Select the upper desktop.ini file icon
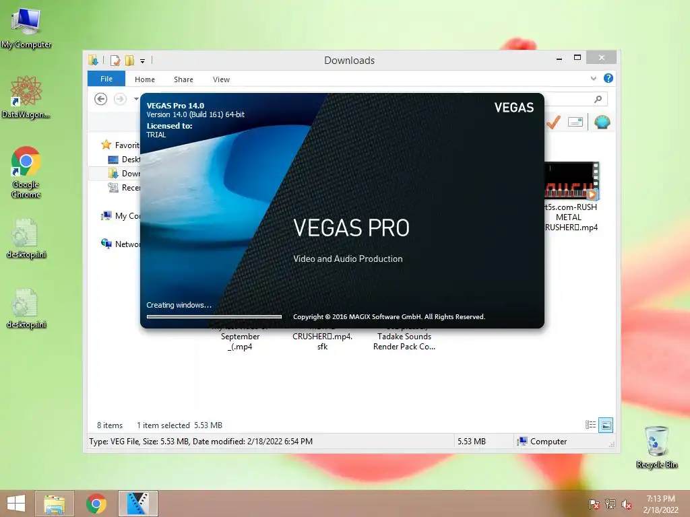This screenshot has height=517, width=690. pyautogui.click(x=26, y=238)
